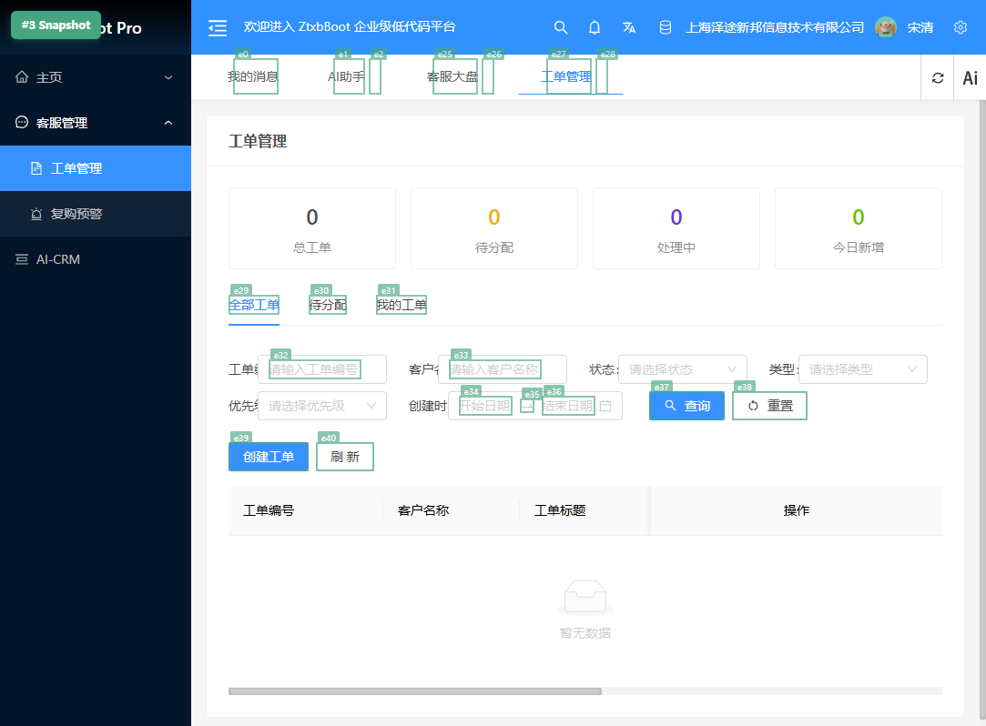This screenshot has width=986, height=726.
Task: Open the 优先级 priority dropdown
Action: 322,406
